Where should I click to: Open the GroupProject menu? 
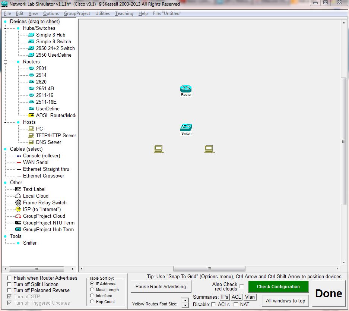tap(76, 13)
